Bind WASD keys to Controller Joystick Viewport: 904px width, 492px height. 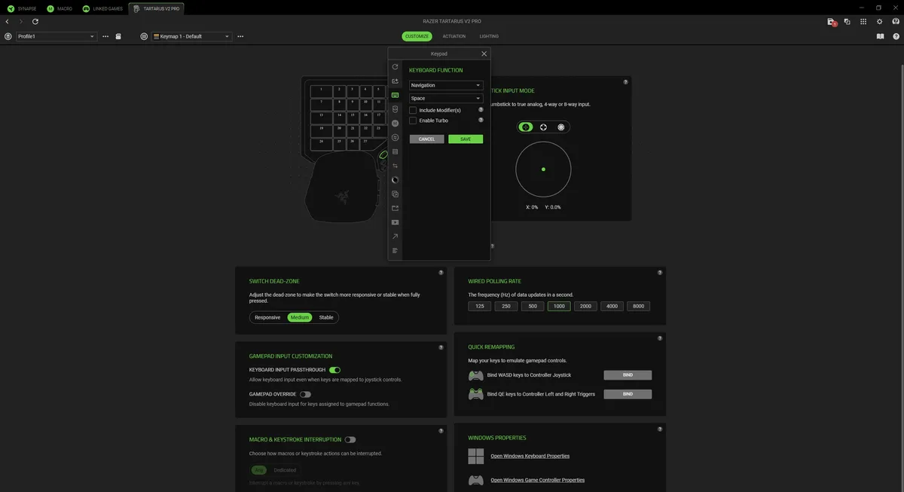click(x=628, y=375)
